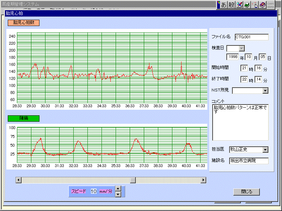Click the 検査日 label text

[x=218, y=48]
